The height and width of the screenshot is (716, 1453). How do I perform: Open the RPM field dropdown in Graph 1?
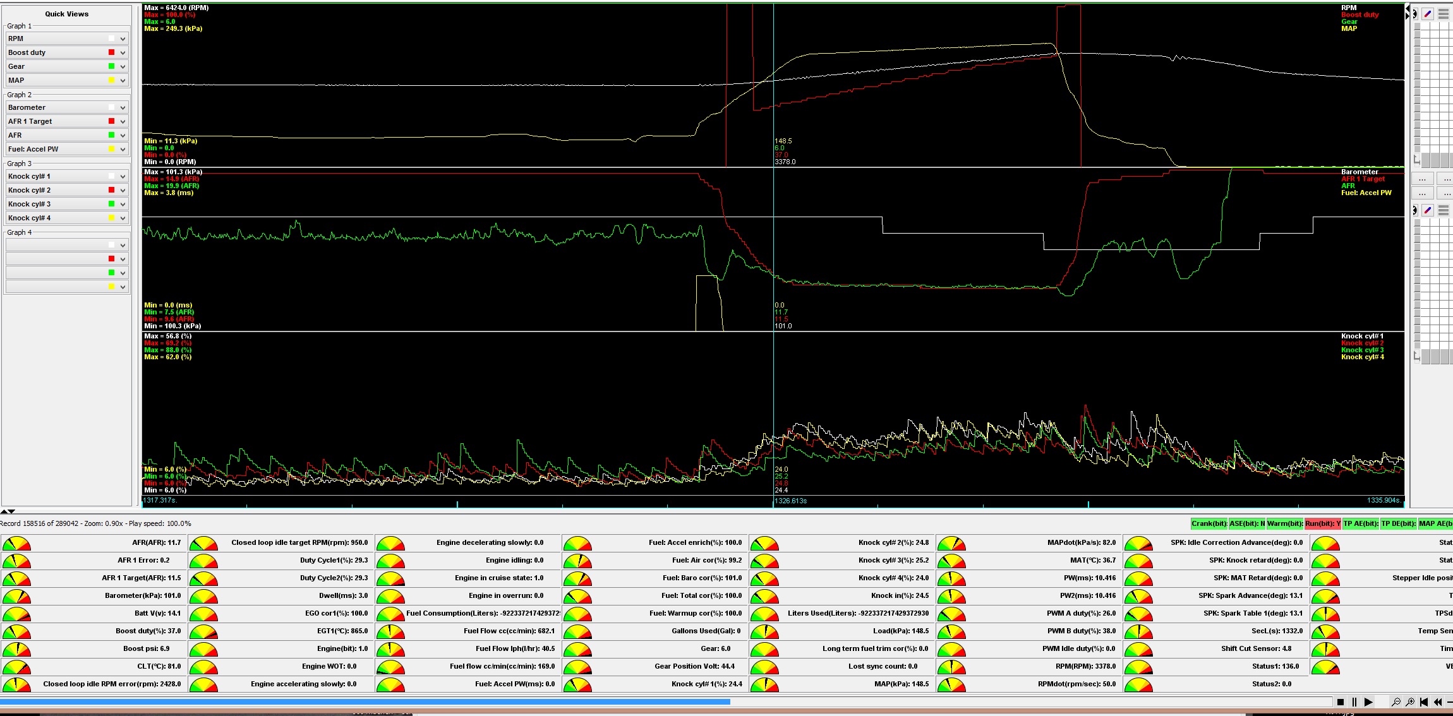point(123,39)
